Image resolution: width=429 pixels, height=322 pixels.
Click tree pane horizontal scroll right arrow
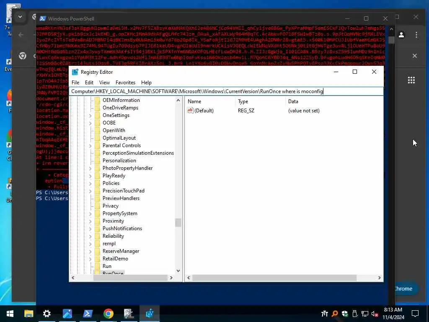pyautogui.click(x=171, y=278)
